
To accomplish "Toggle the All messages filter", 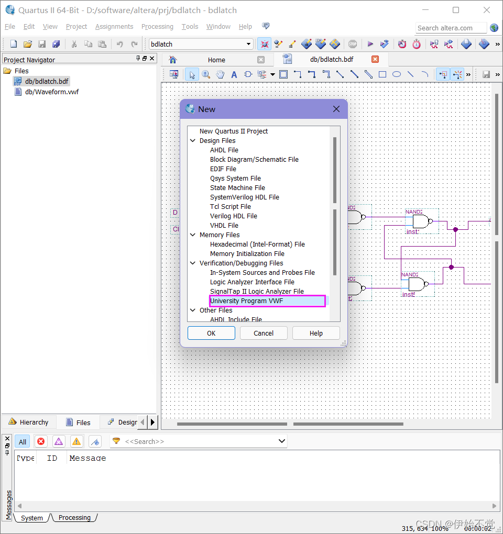I will point(23,442).
